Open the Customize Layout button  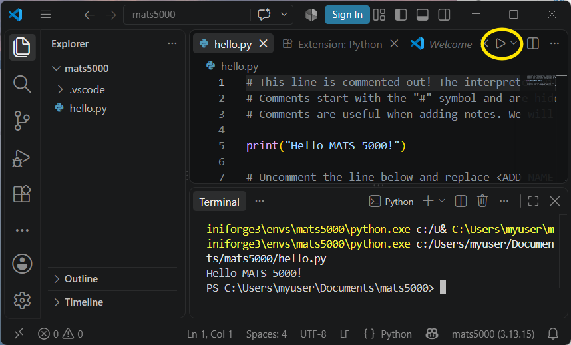point(379,15)
